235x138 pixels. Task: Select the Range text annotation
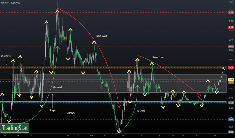(53, 110)
